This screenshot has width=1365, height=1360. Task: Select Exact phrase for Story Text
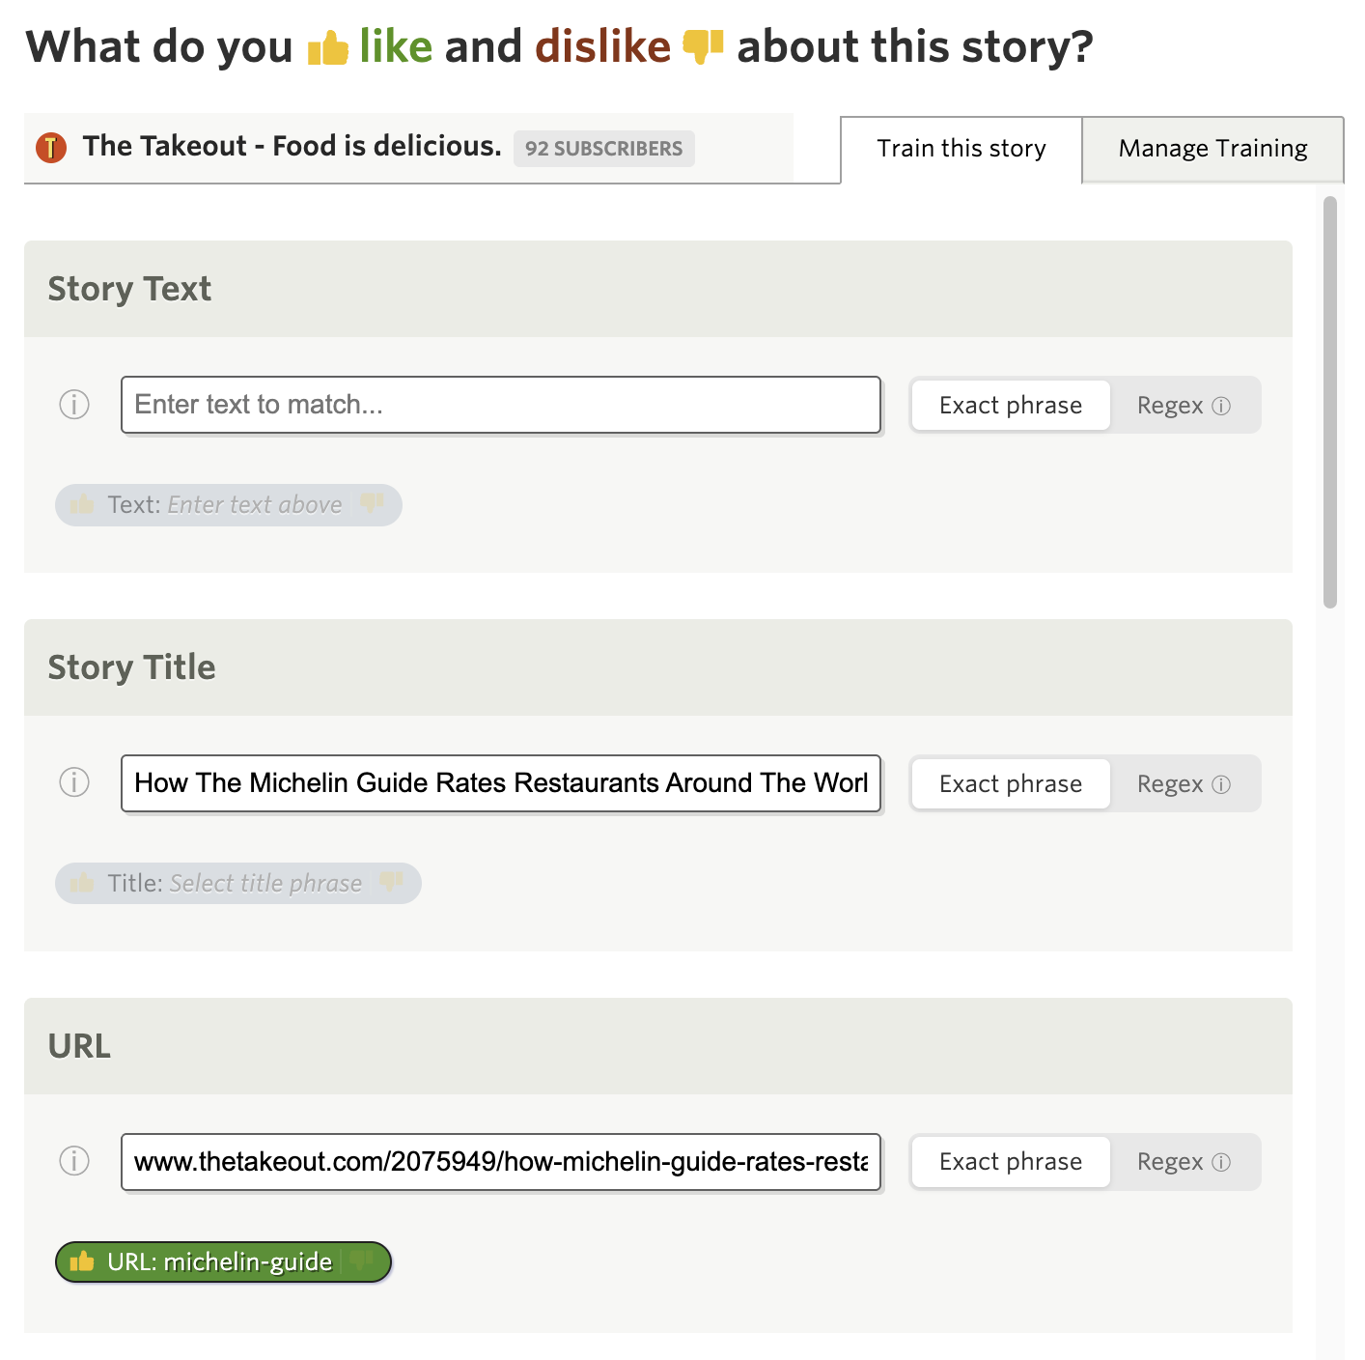coord(1010,405)
